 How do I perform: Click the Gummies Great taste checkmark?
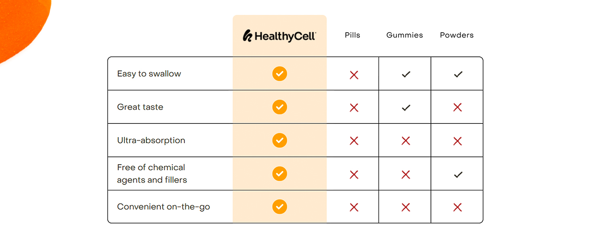[x=406, y=108]
